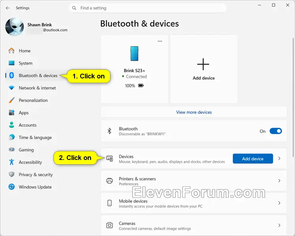Click the blue Add device button
This screenshot has height=236, width=295.
(x=253, y=158)
